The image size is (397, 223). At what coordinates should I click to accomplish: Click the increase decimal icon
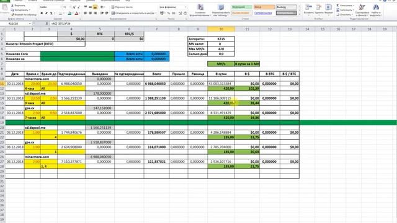[x=181, y=13]
